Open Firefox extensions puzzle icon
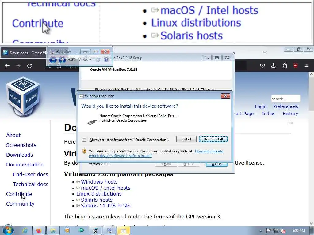314x235 pixels. 285,65
